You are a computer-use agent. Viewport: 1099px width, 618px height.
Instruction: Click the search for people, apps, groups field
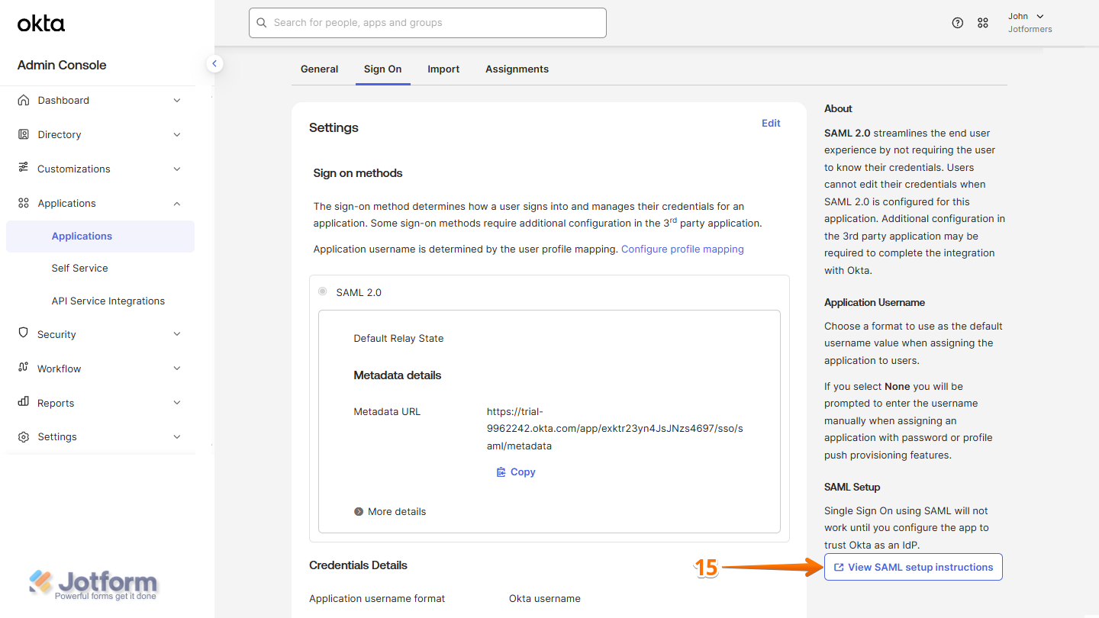pyautogui.click(x=427, y=23)
